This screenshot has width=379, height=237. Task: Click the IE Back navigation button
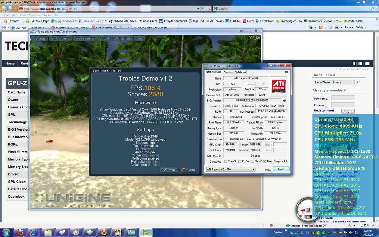pos(4,9)
